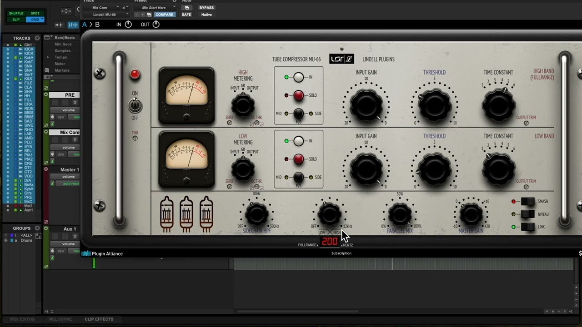Open the TRACKS list menu arrow
This screenshot has height=327, width=582.
click(x=37, y=38)
